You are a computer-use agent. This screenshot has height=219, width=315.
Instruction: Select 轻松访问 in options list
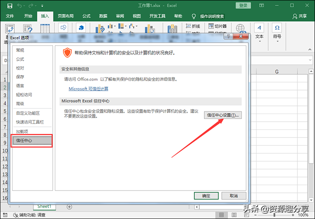click(24, 95)
